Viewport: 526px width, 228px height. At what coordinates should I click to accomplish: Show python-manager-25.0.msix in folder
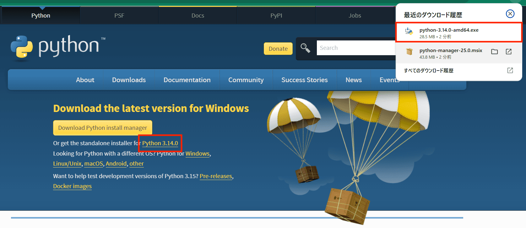495,52
